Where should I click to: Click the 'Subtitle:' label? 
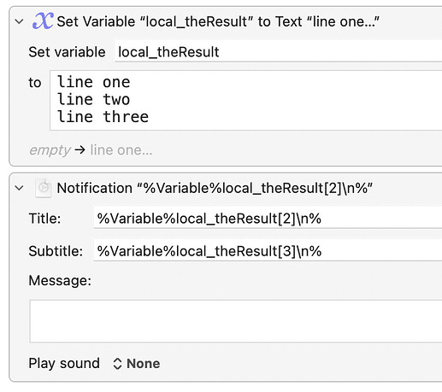coord(56,251)
